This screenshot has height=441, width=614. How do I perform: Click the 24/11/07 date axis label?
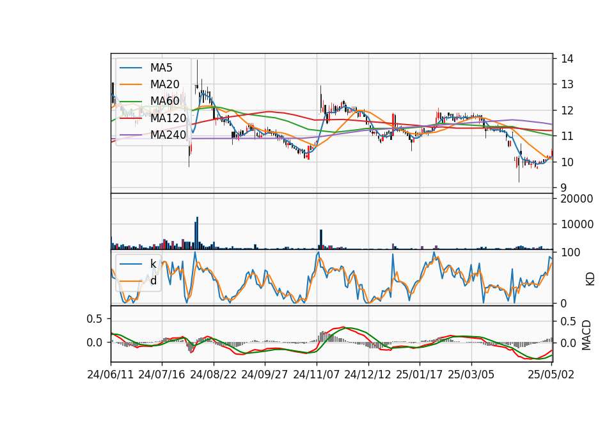pyautogui.click(x=317, y=375)
